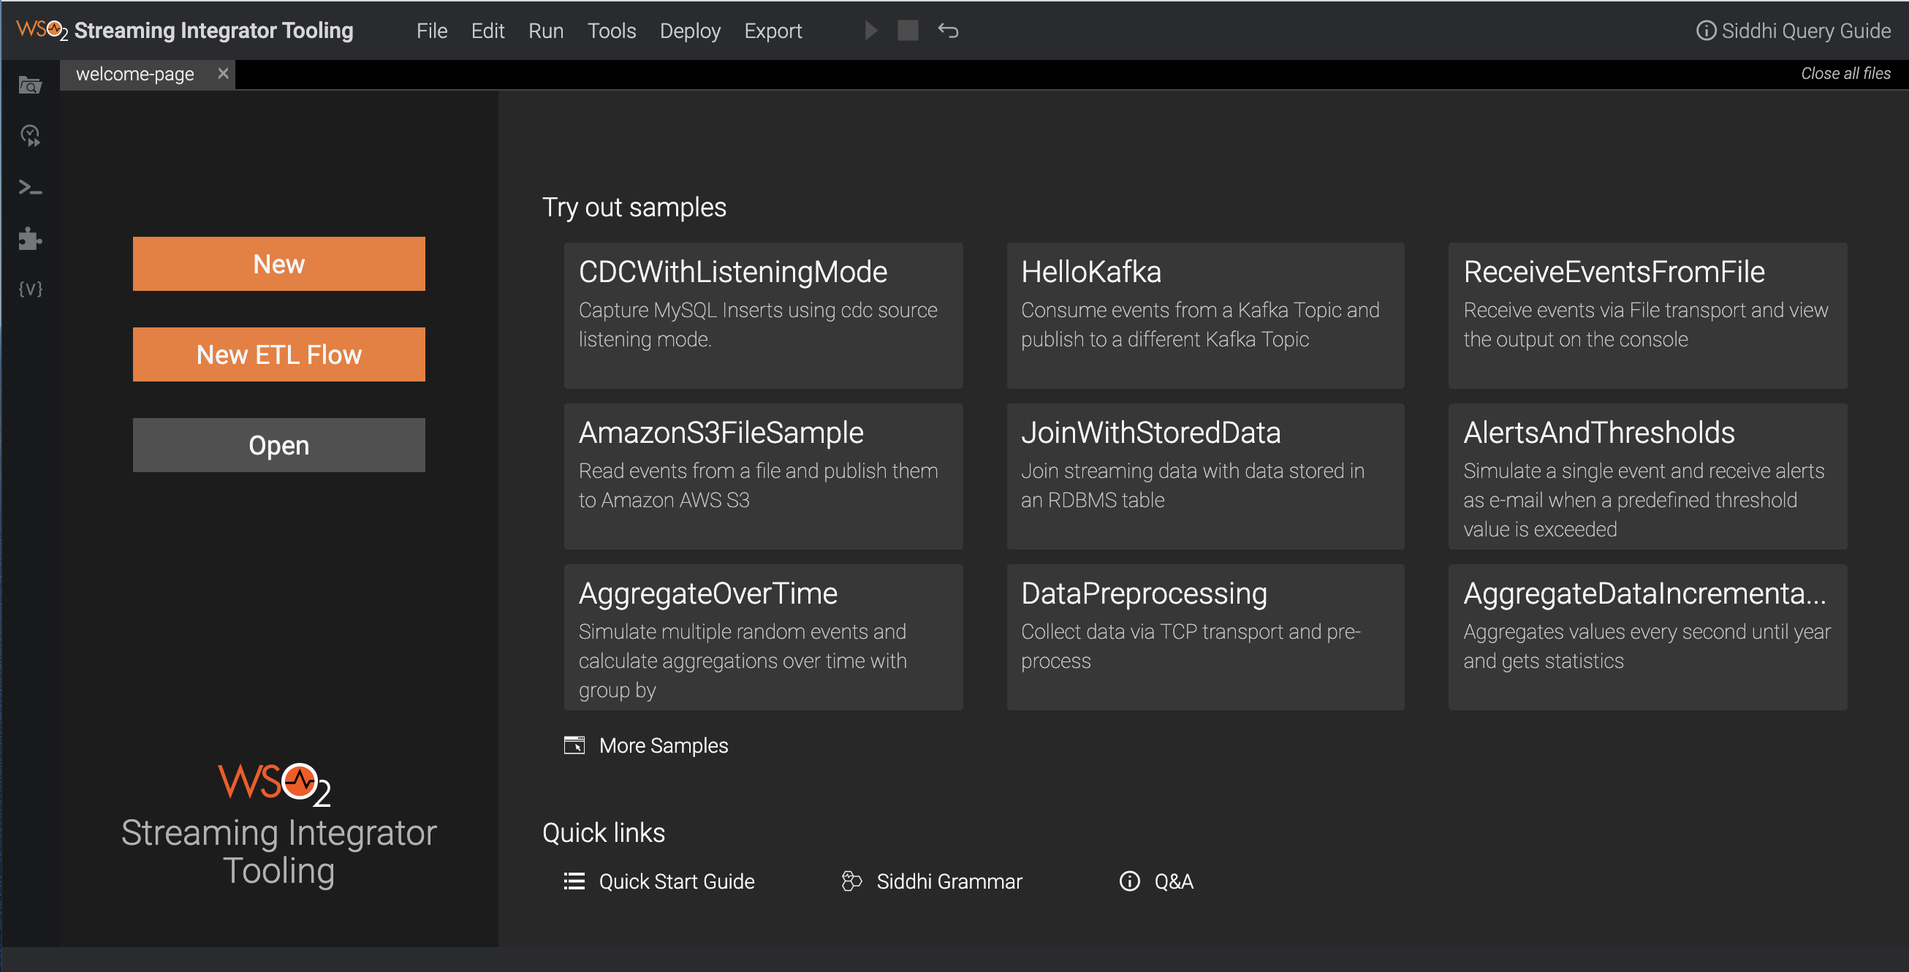The image size is (1909, 972).
Task: Click the Run play toolbar icon
Action: (870, 31)
